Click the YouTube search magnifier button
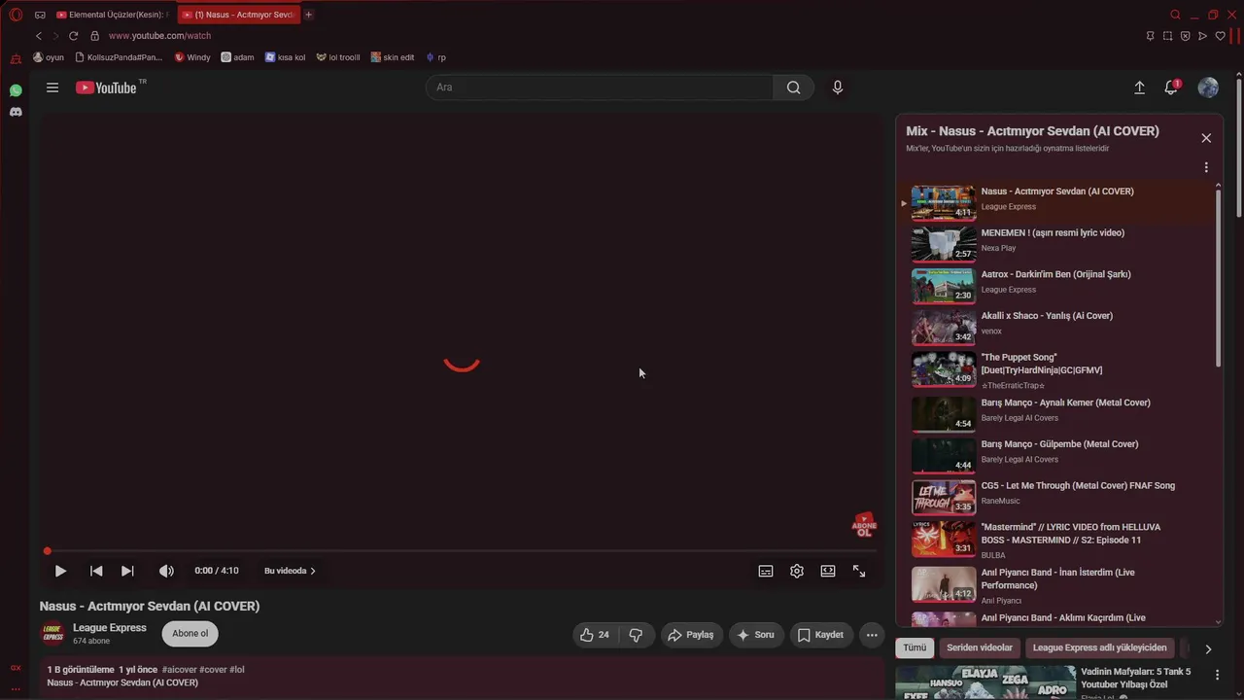 (794, 87)
